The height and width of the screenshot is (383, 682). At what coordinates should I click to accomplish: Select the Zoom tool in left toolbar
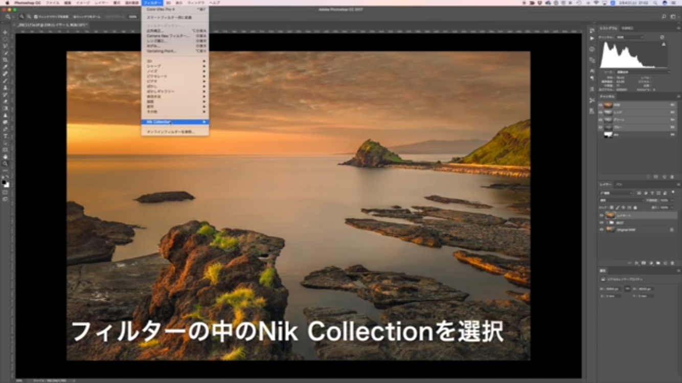point(5,164)
